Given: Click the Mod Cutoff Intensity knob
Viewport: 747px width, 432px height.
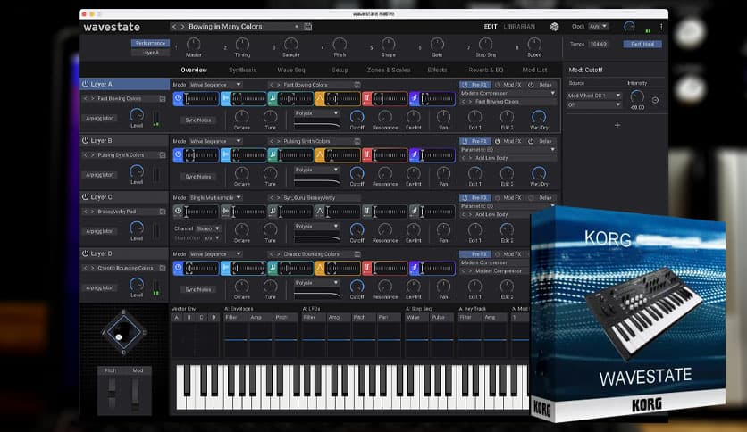Looking at the screenshot, I should point(637,97).
